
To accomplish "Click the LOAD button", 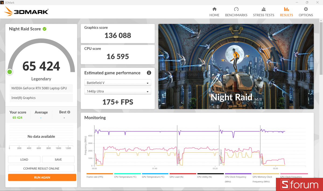I will 24,160.
